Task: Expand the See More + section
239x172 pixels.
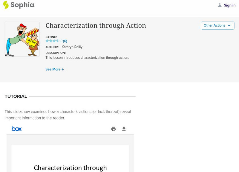Action: (55, 69)
